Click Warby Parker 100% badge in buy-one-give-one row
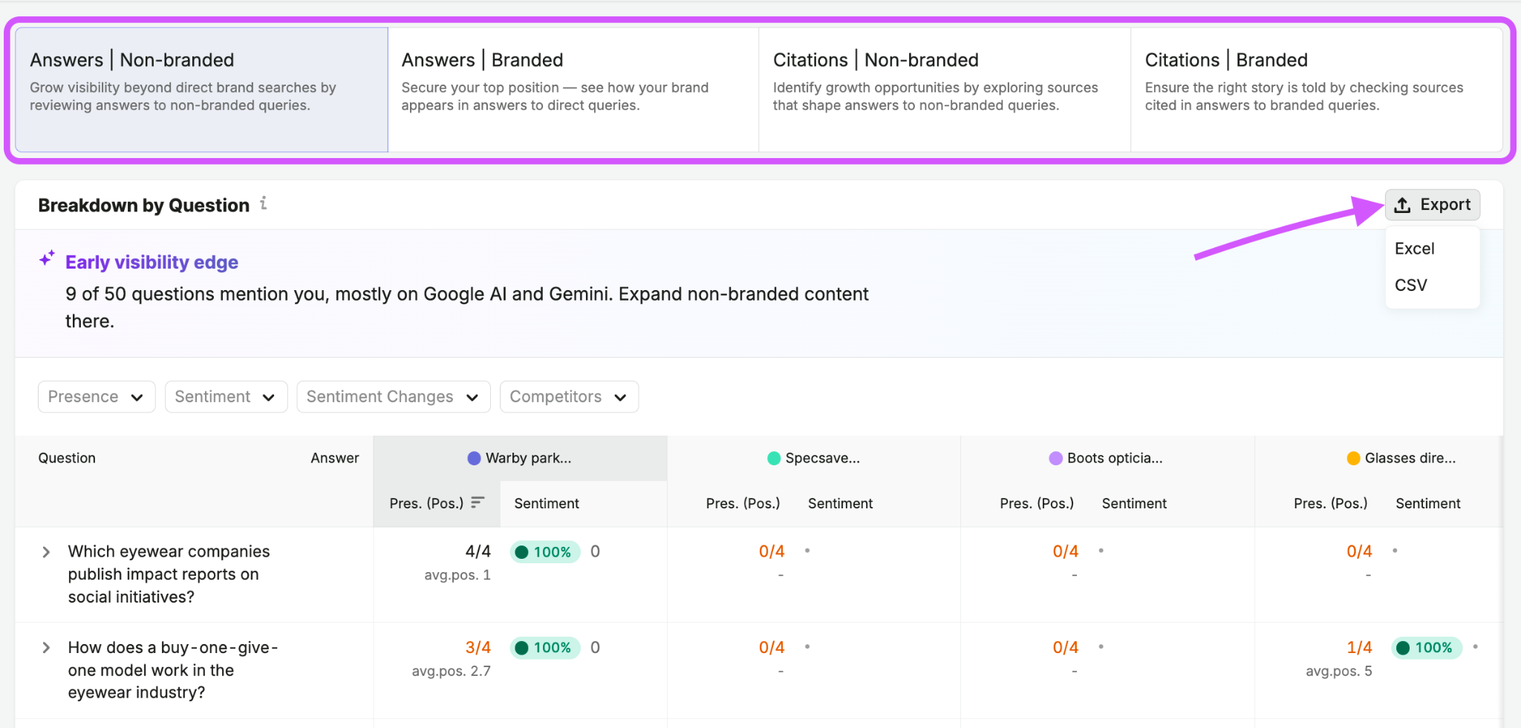 pyautogui.click(x=545, y=648)
